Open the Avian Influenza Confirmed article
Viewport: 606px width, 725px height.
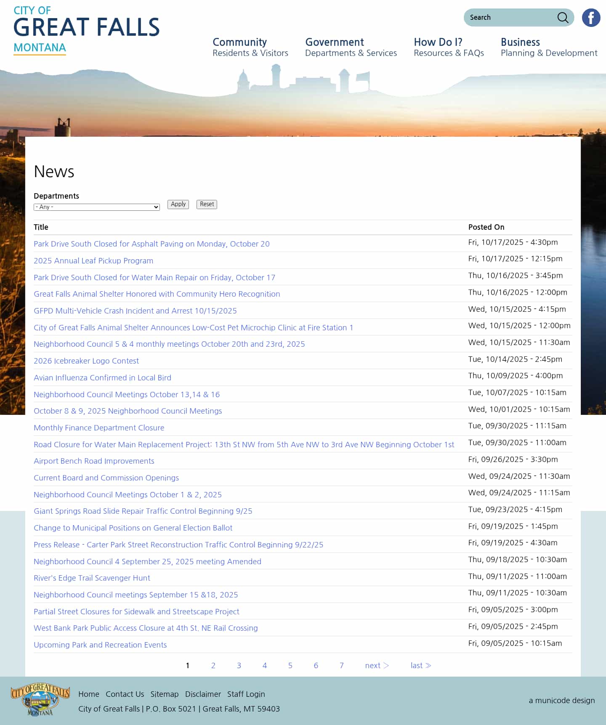pyautogui.click(x=102, y=378)
